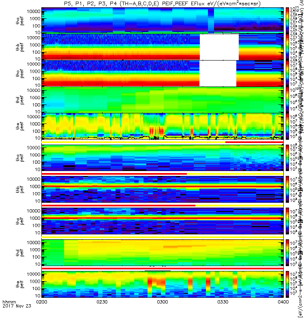Click the thd peif yellow spectrogram panel
The image size is (304, 325).
[163, 252]
